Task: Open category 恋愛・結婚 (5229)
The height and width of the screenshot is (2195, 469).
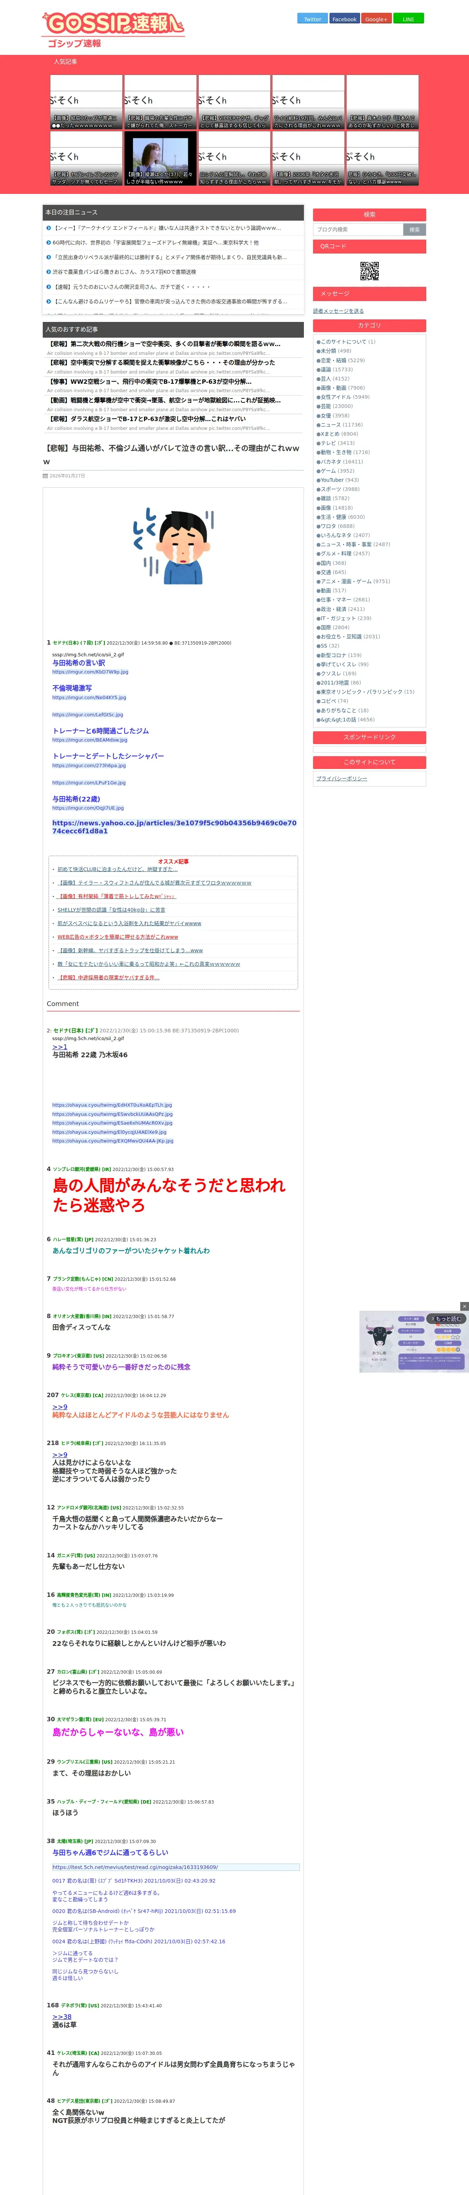Action: 341,360
